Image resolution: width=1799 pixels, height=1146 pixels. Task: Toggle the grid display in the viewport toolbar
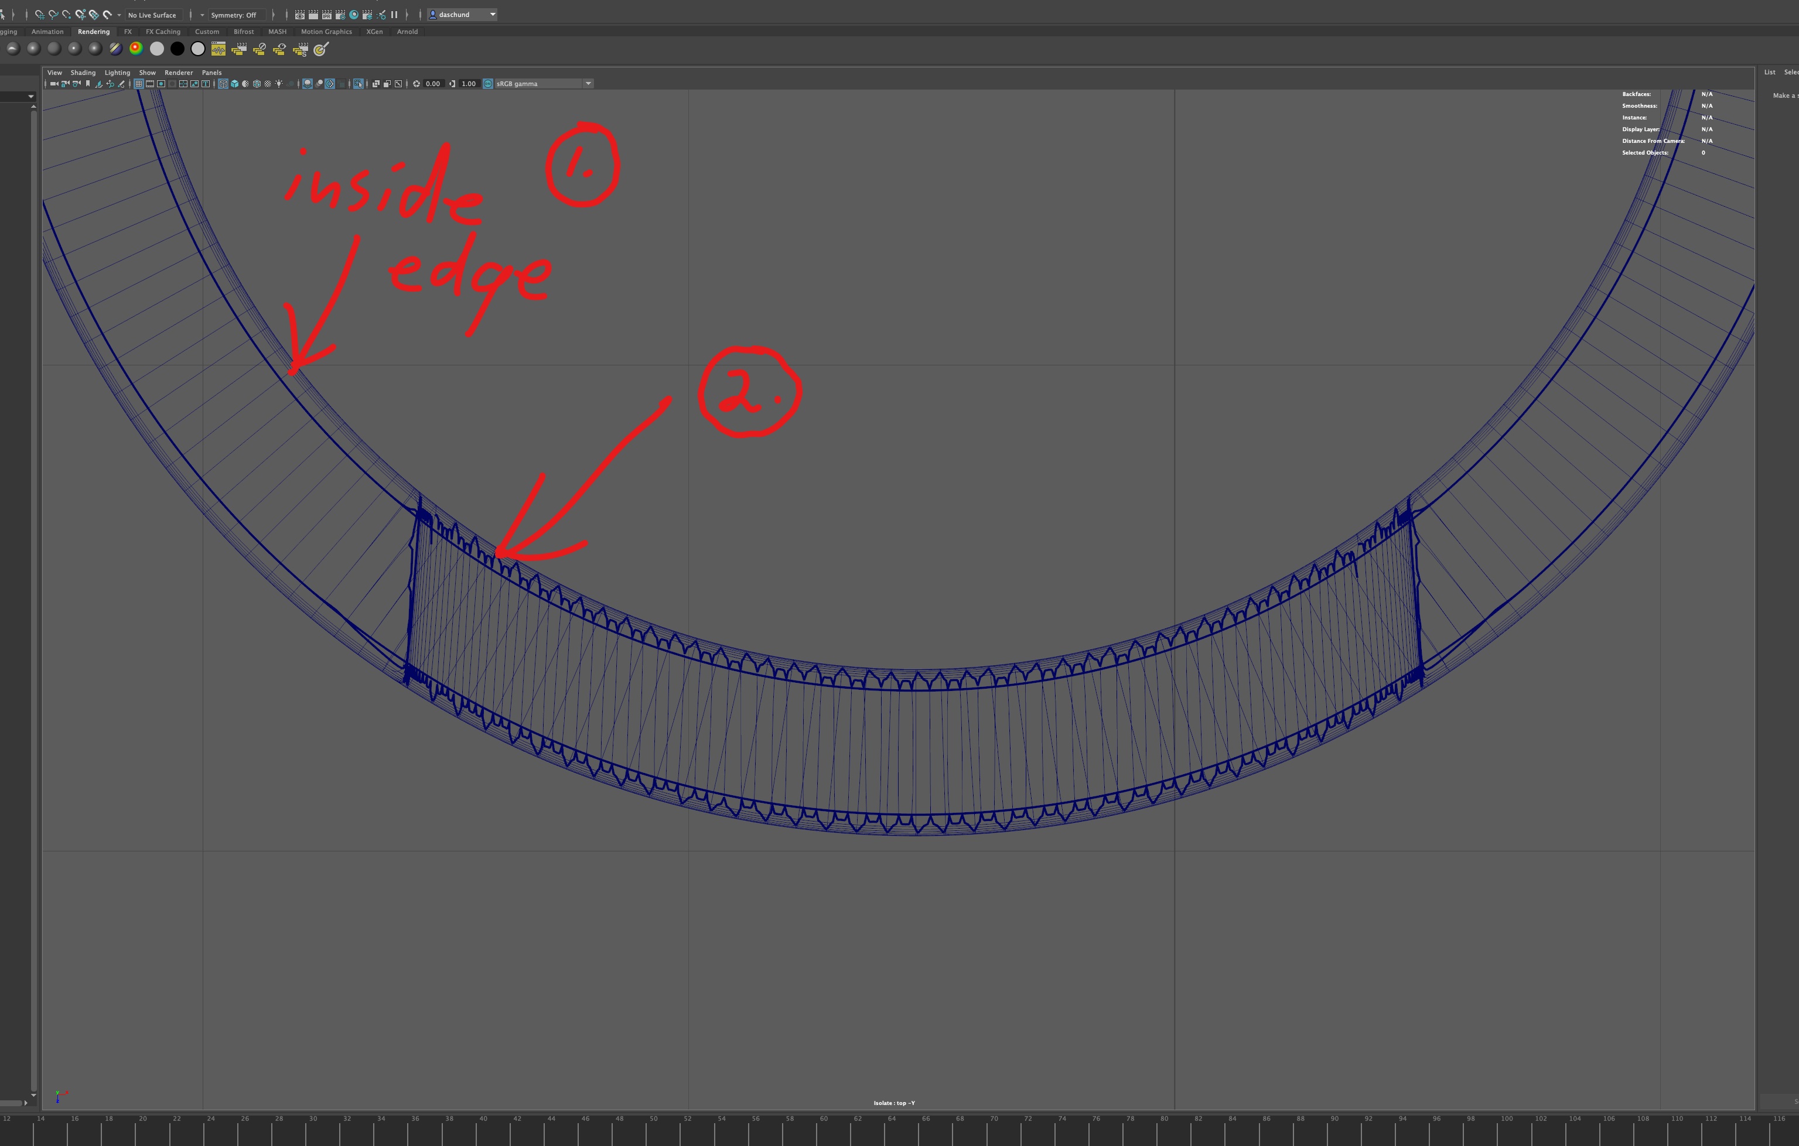coord(139,84)
